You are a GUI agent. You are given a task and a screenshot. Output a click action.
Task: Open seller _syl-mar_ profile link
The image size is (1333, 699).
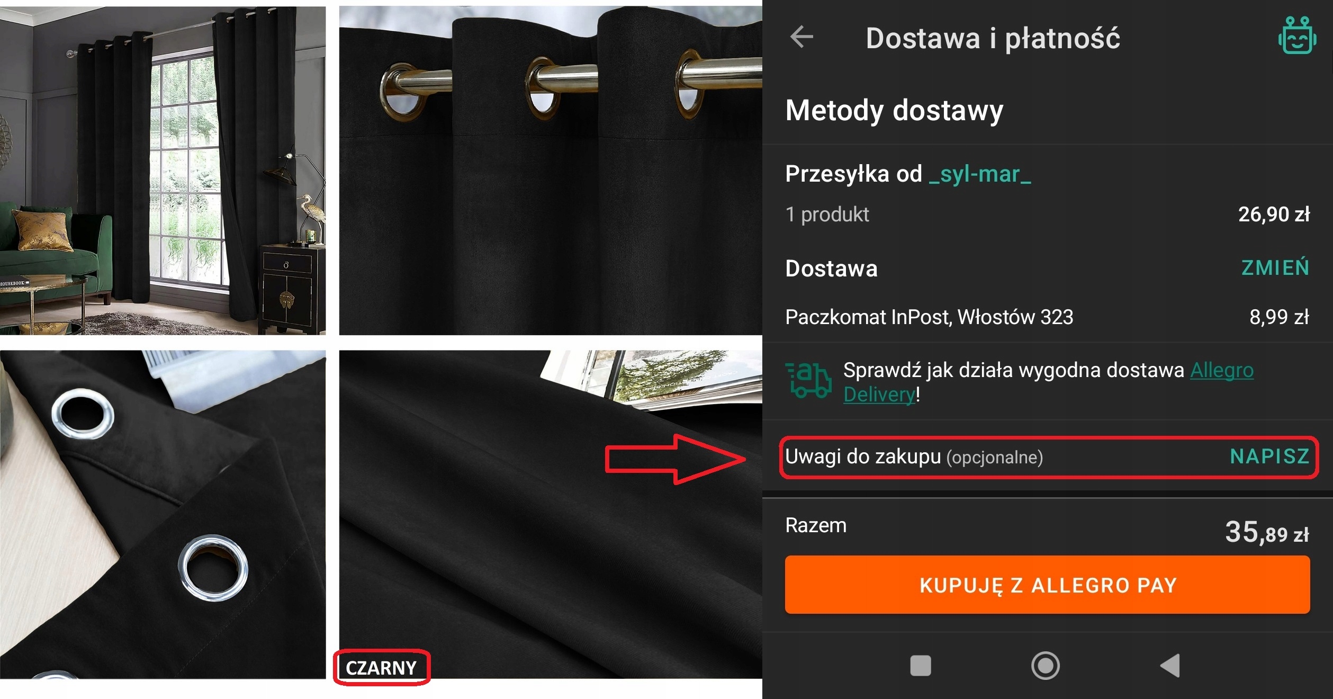tap(980, 174)
